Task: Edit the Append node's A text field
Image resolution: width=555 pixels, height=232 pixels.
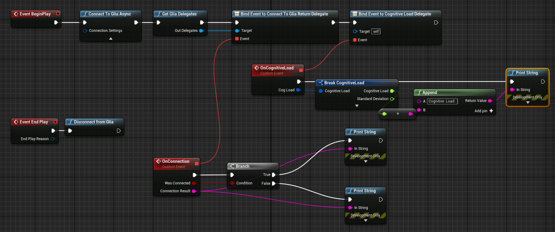Action: tap(442, 101)
